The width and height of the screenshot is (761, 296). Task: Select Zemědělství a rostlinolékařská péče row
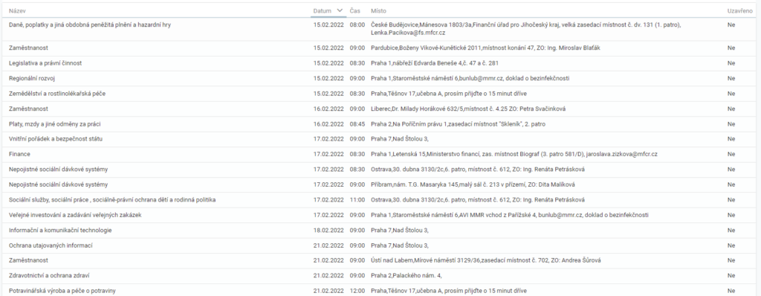click(380, 93)
